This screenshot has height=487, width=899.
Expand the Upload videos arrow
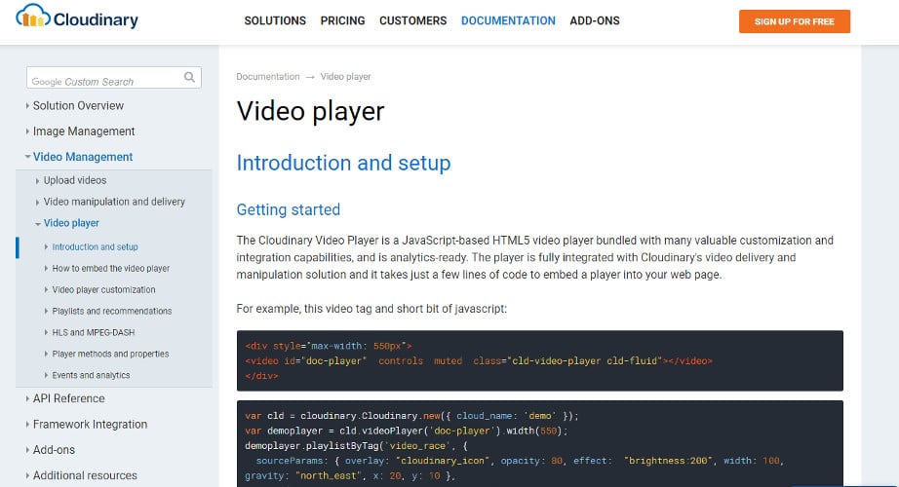click(37, 180)
